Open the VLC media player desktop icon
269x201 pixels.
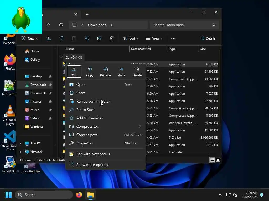click(x=10, y=115)
